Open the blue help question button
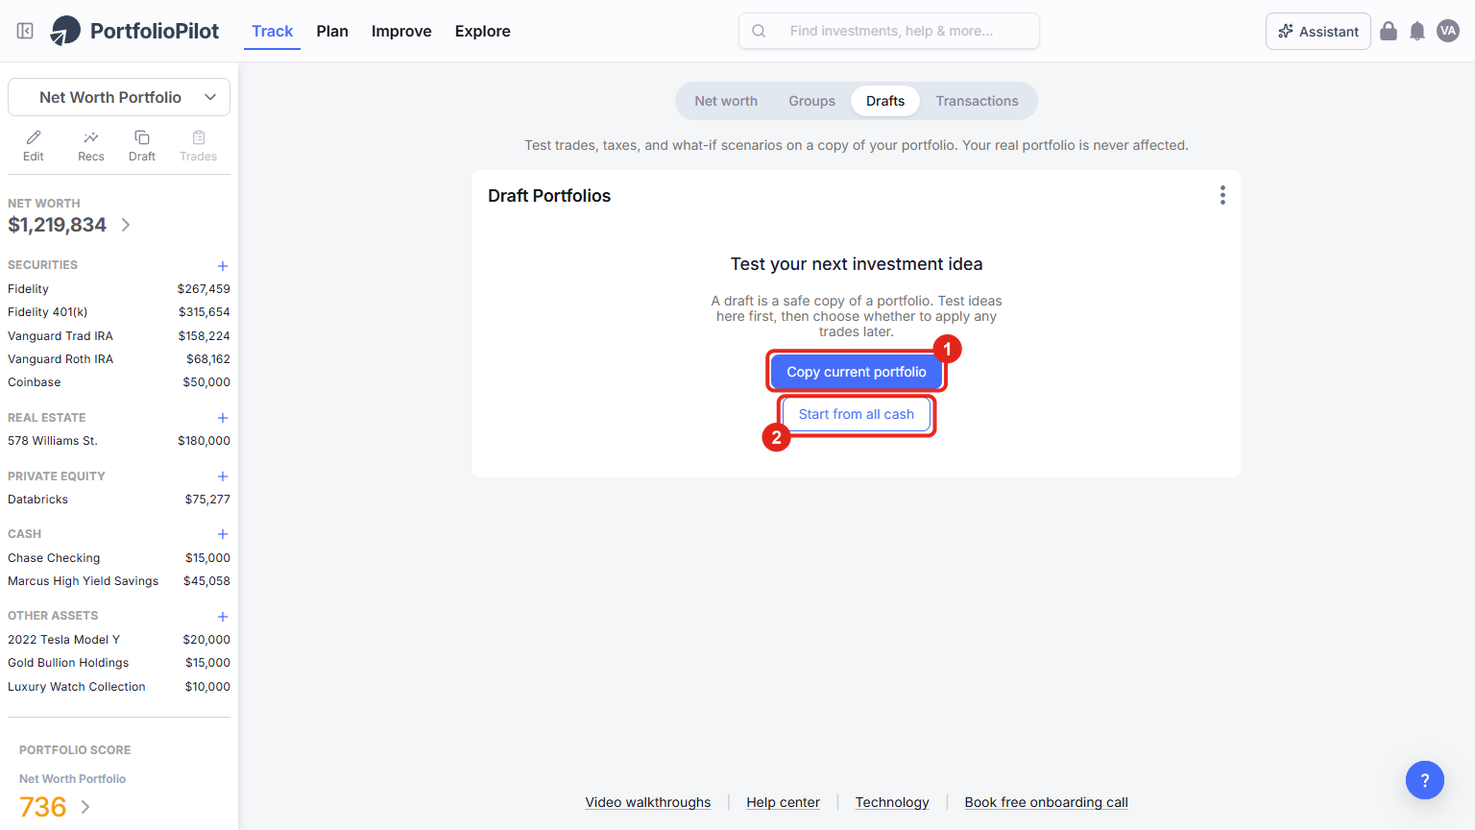Image resolution: width=1475 pixels, height=830 pixels. click(x=1425, y=780)
